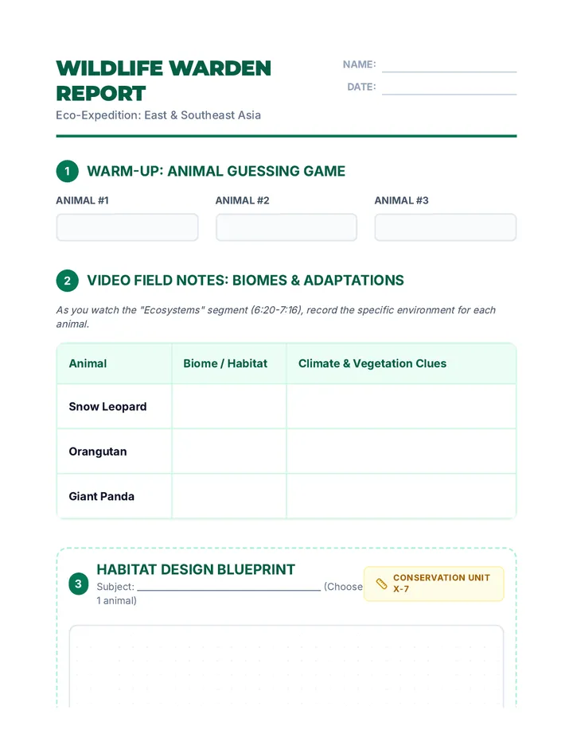573x741 pixels.
Task: Click the section 2 number badge
Action: pos(67,281)
